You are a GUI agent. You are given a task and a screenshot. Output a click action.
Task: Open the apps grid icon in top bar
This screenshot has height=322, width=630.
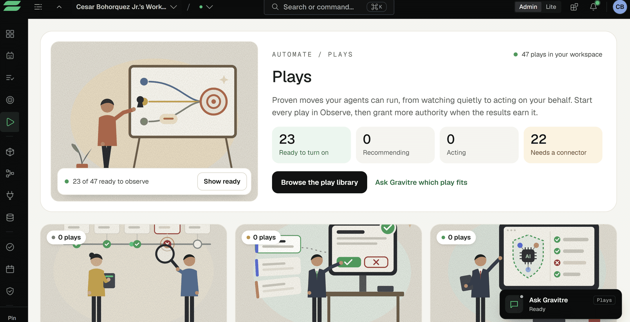[574, 7]
